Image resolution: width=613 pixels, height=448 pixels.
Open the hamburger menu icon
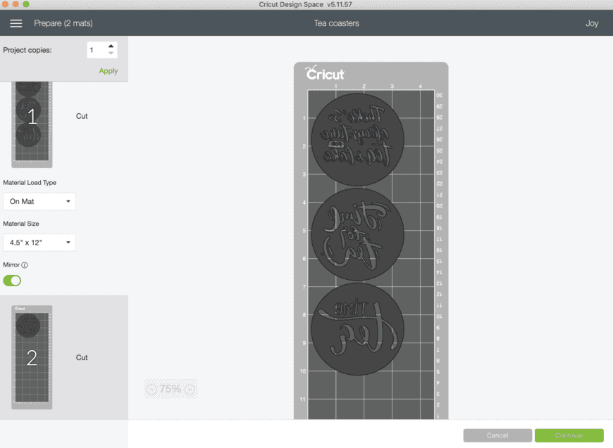tap(16, 23)
